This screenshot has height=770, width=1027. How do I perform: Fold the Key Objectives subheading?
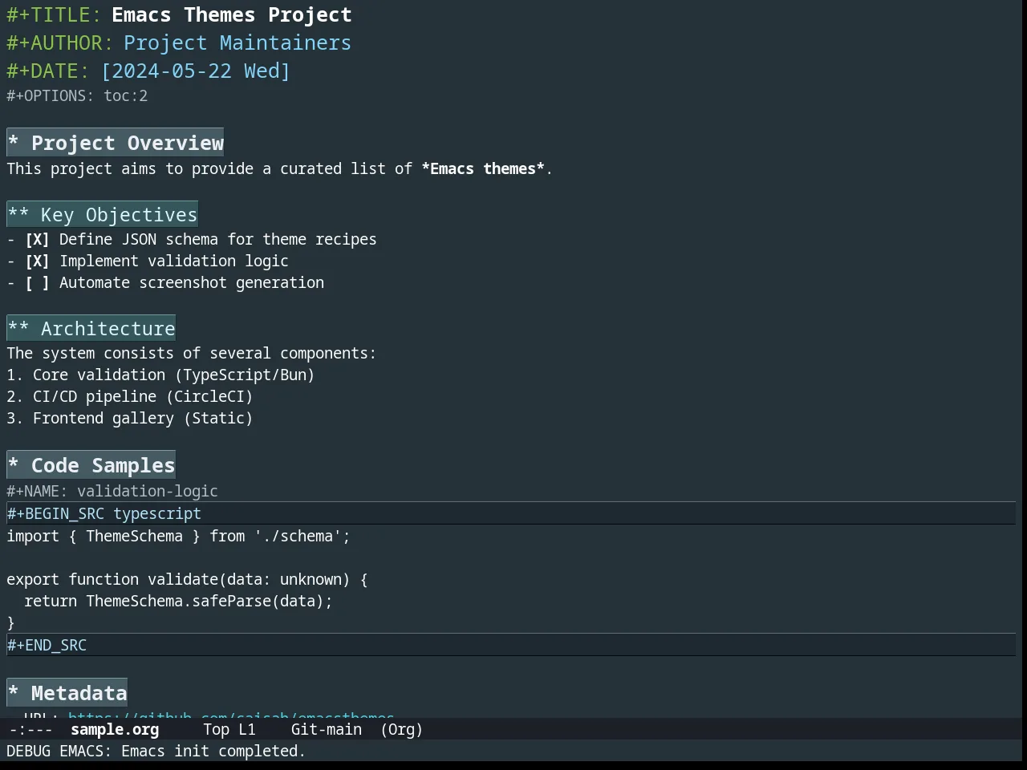(x=102, y=214)
